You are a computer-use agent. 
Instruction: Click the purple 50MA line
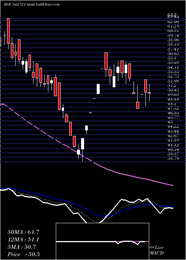pyautogui.click(x=86, y=157)
